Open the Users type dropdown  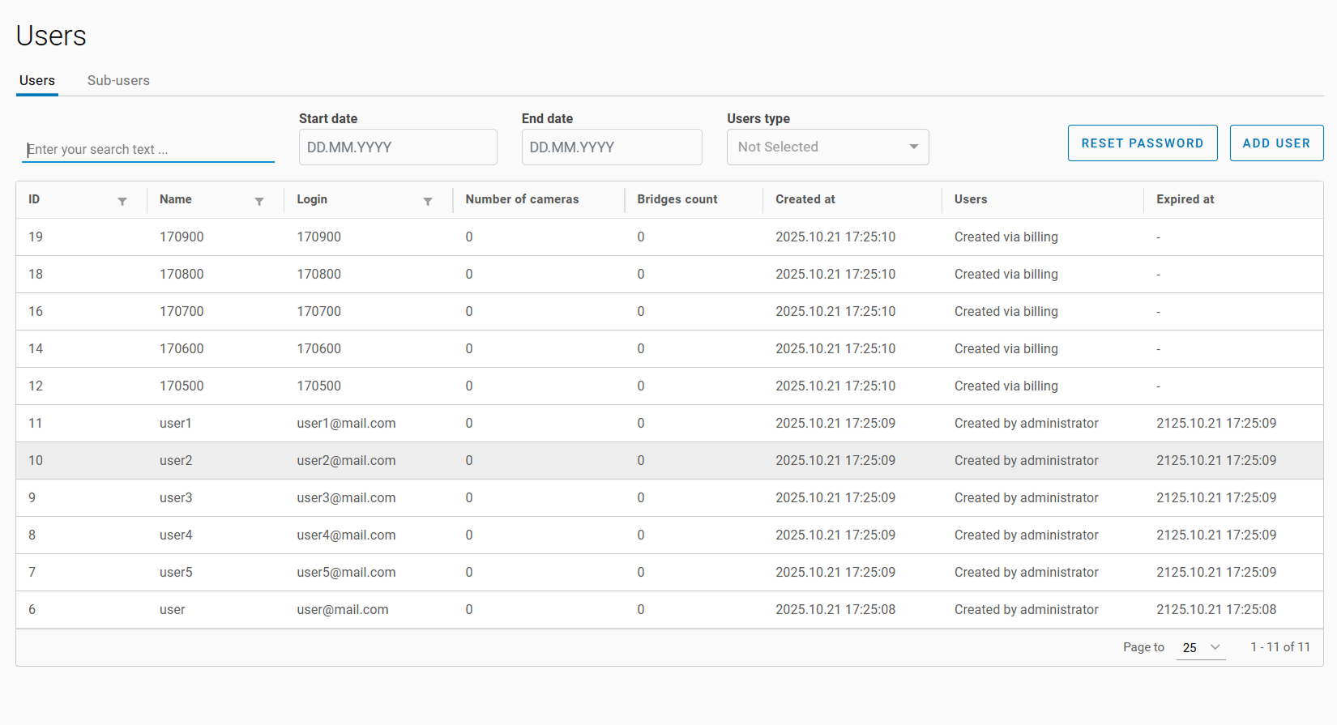(827, 147)
